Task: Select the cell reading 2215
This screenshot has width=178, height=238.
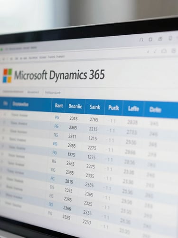Action: pyautogui.click(x=93, y=129)
